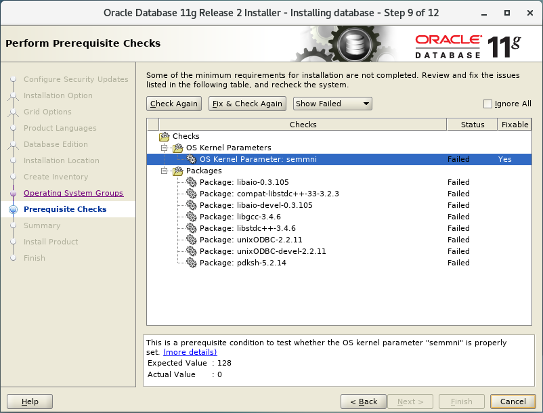Go to Operating System Groups step link
543x413 pixels.
pyautogui.click(x=73, y=193)
